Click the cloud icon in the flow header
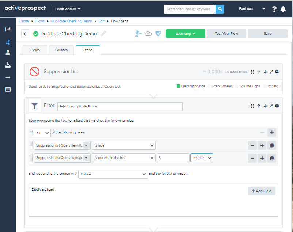This screenshot has height=232, width=293. click(x=148, y=34)
